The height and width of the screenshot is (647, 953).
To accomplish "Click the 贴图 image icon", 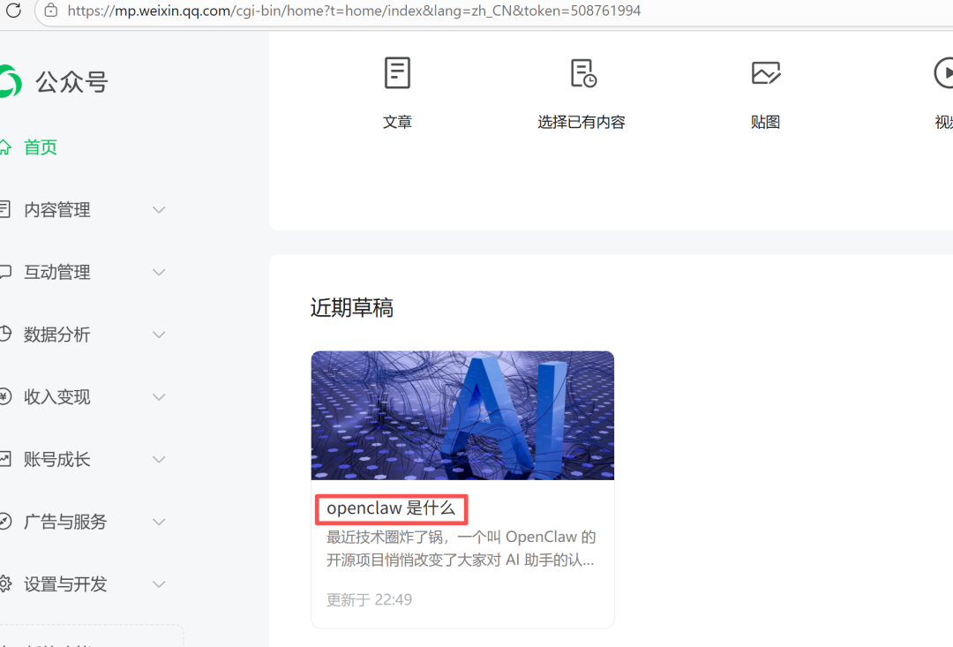I will pyautogui.click(x=766, y=73).
